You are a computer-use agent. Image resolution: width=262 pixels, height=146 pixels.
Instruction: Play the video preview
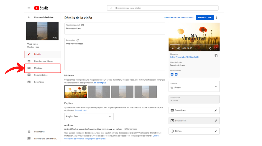[173, 48]
